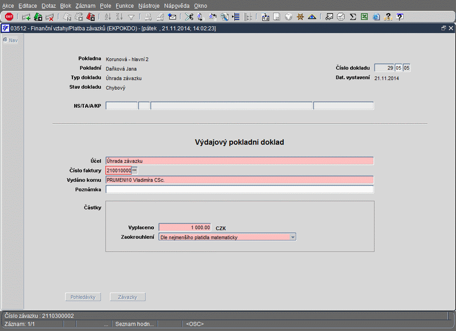Open the Blok menu
The height and width of the screenshot is (331, 456).
point(66,6)
